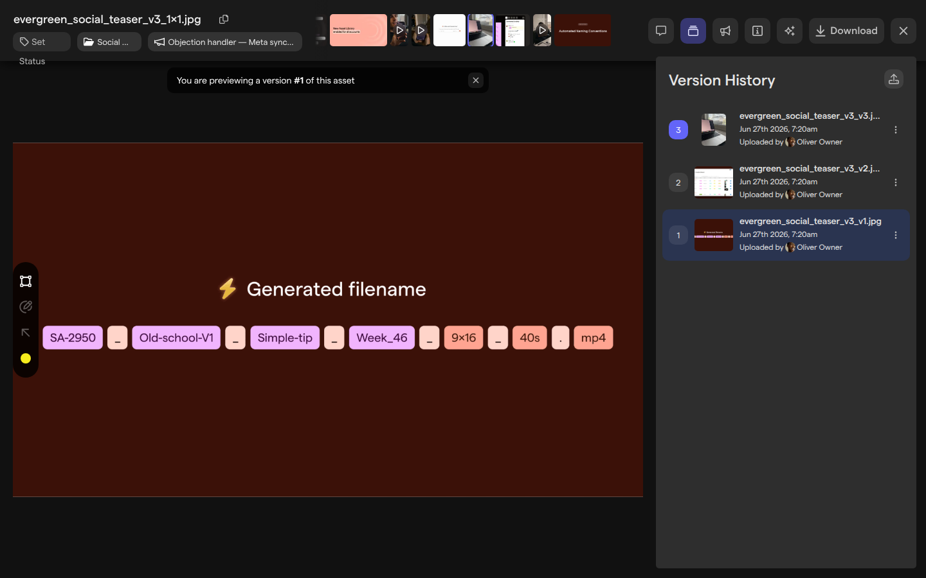926x578 pixels.
Task: Select version evergreen_social_teaser_v3_v1.jpg row
Action: click(x=786, y=235)
